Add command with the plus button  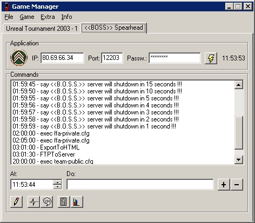click(x=224, y=185)
